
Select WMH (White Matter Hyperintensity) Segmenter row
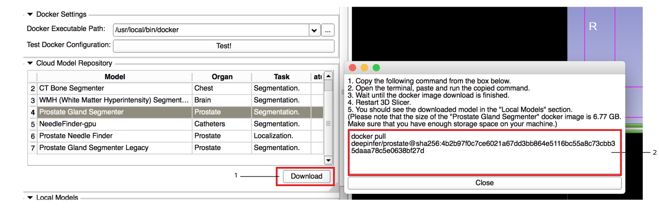[x=176, y=100]
